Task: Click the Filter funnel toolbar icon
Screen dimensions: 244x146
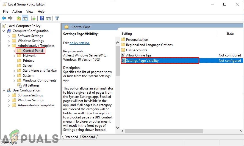Action: click(57, 18)
